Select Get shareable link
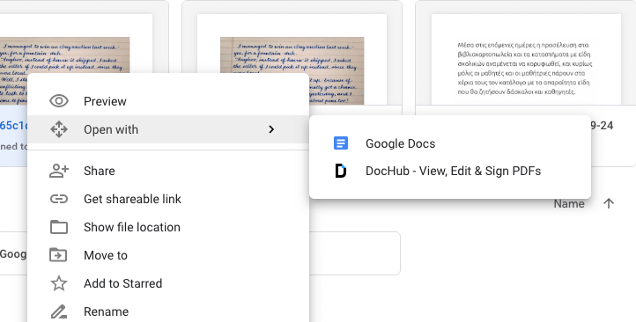Viewport: 636px width, 322px height. [168, 199]
